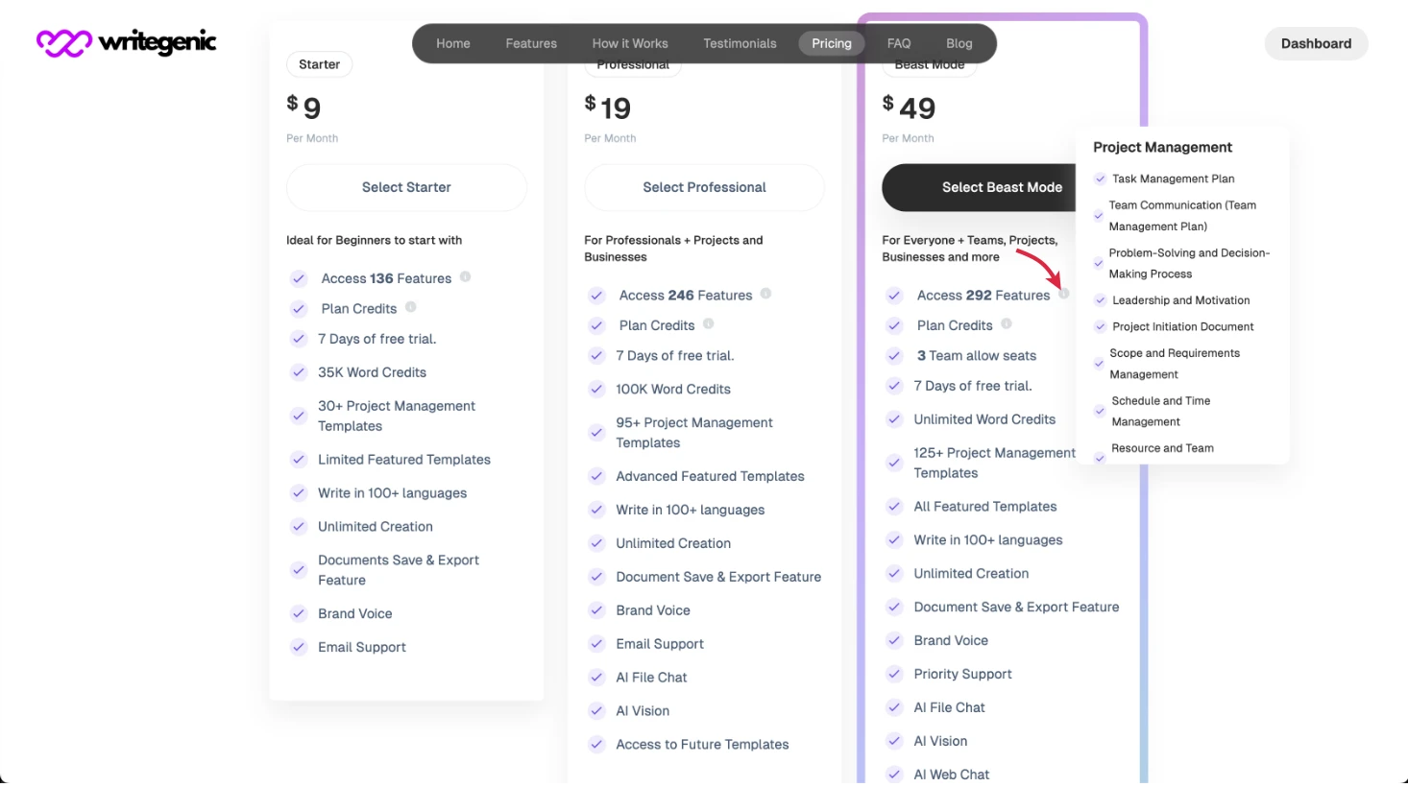Click info icon beside Starter Plan Credits
Viewport: 1408px width, 811px height.
(410, 307)
